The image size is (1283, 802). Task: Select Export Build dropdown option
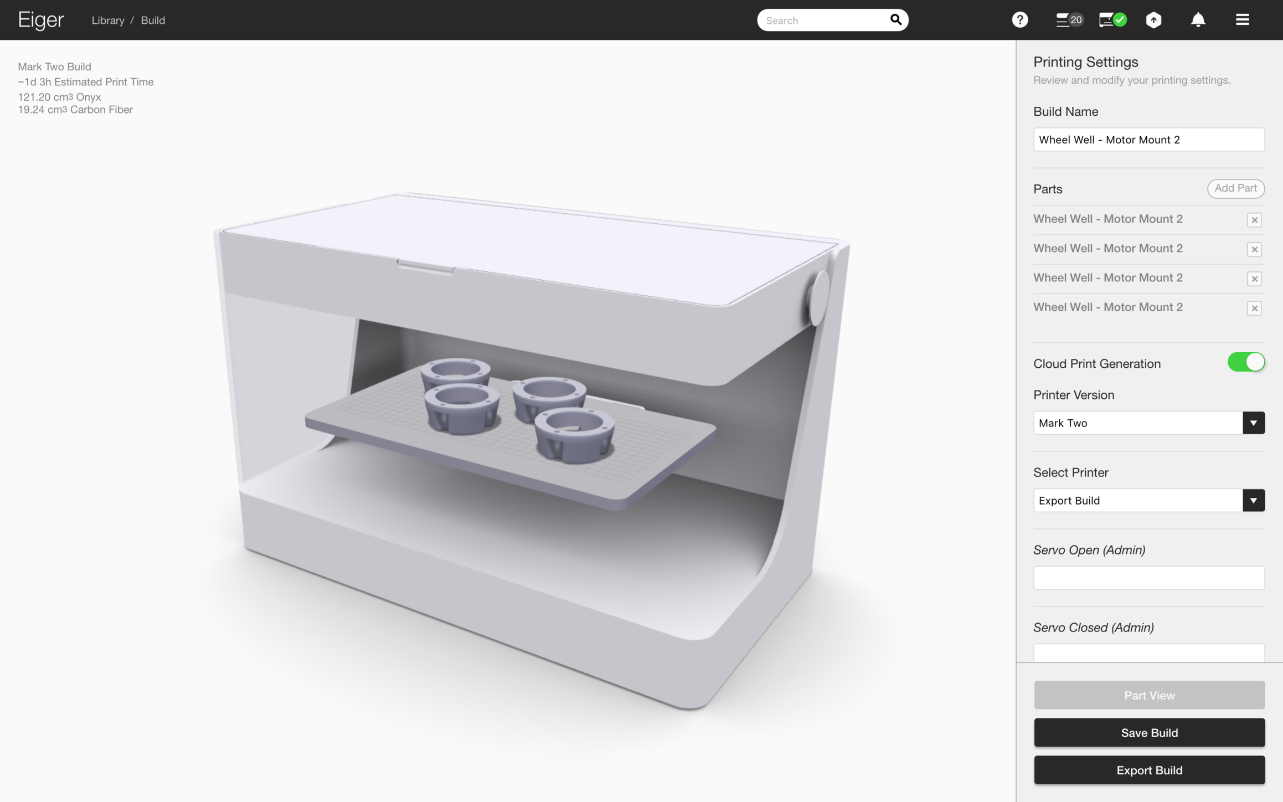tap(1149, 500)
